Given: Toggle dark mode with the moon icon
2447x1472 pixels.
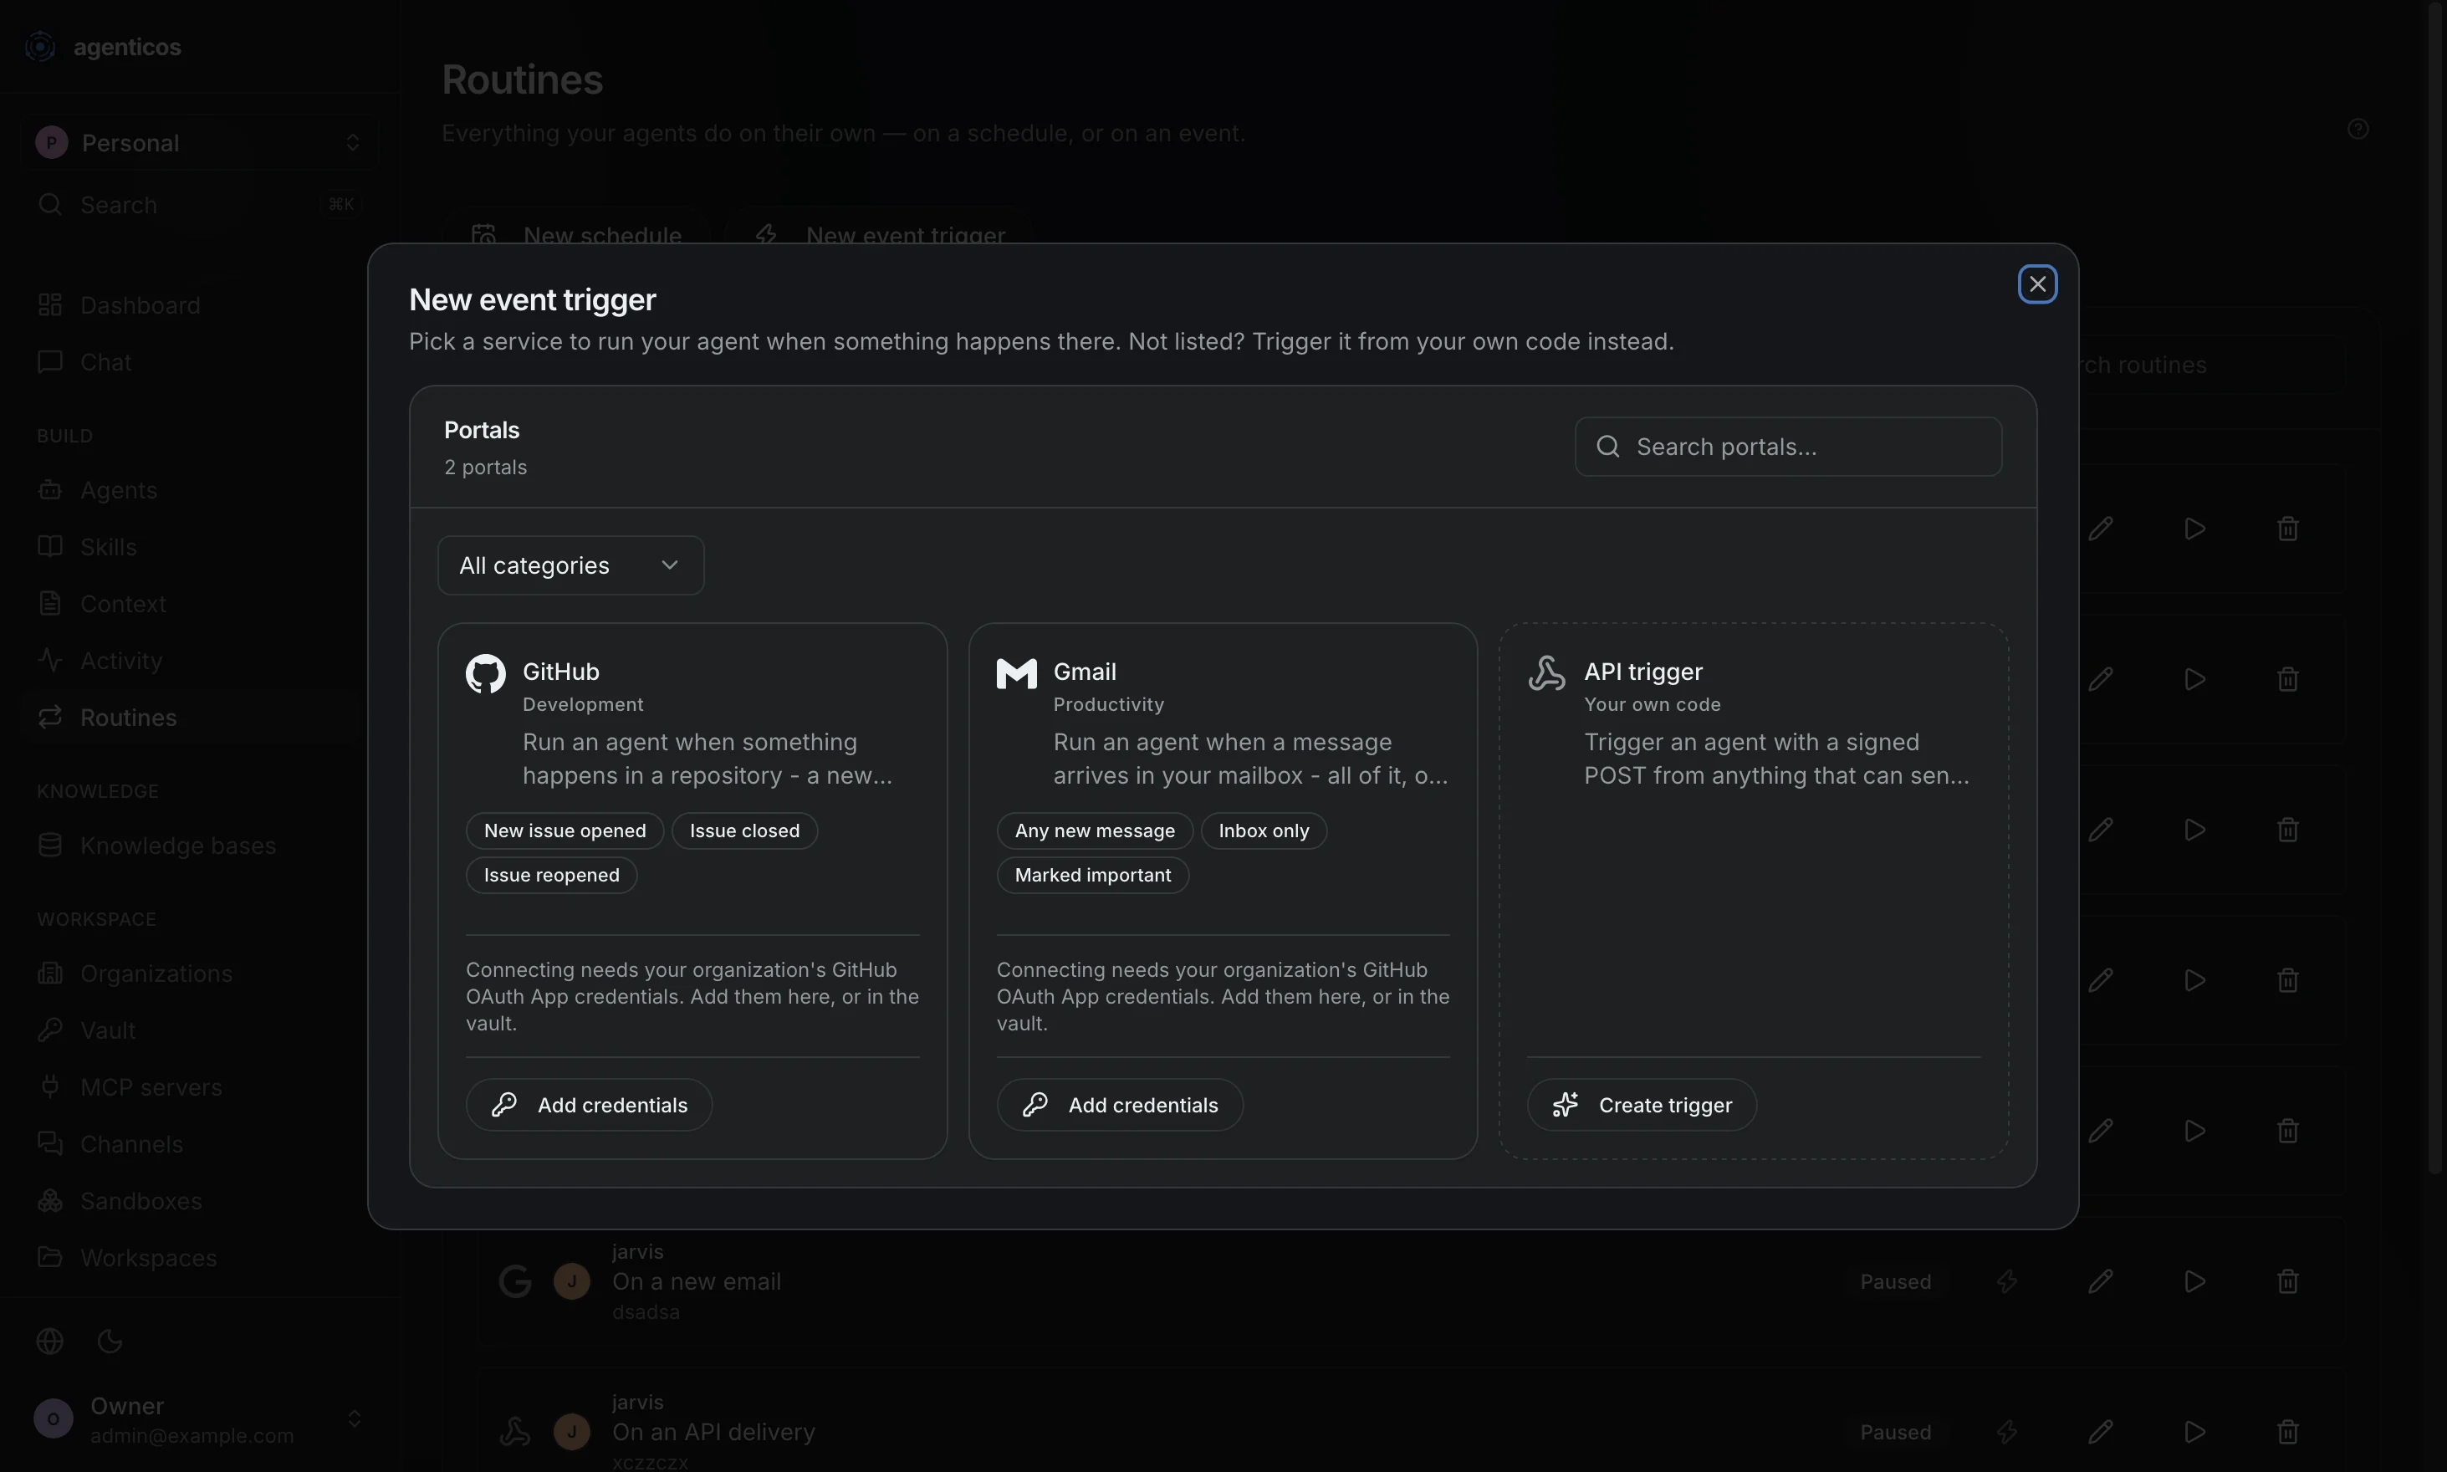Looking at the screenshot, I should tap(110, 1341).
